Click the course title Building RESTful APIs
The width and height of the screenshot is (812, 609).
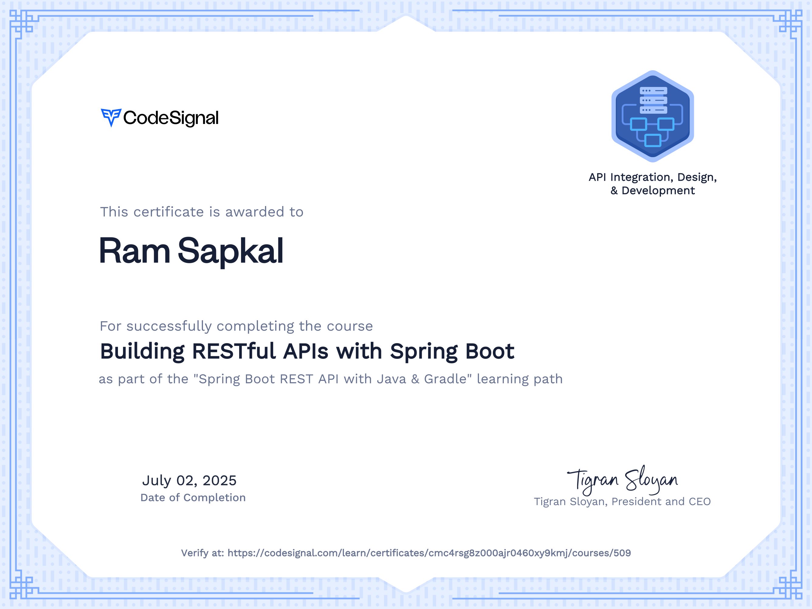pos(307,352)
